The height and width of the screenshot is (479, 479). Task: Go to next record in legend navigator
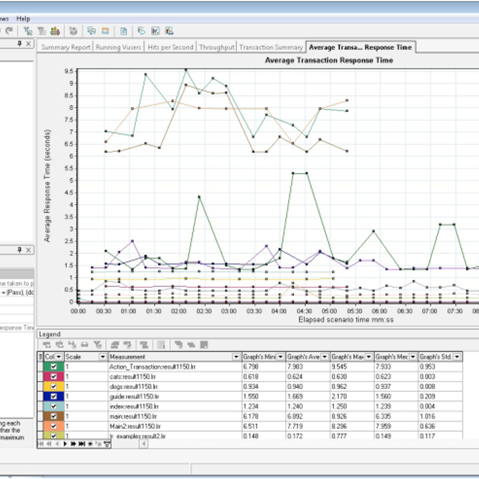tap(65, 444)
